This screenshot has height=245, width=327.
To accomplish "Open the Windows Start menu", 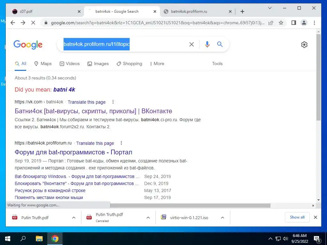I will click(8, 239).
